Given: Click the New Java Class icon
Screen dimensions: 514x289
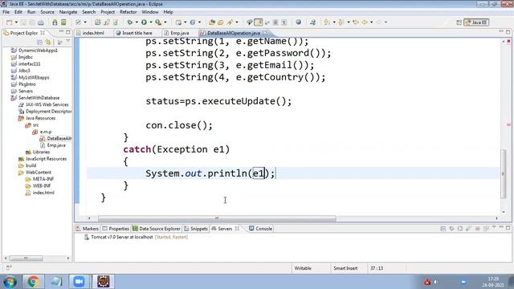Looking at the screenshot, I should pyautogui.click(x=193, y=22).
